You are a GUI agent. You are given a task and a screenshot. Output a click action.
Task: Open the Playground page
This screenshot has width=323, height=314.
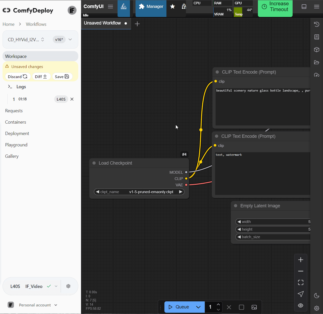point(16,145)
